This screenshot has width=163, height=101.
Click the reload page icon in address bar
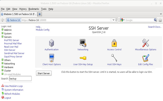(x=116, y=20)
